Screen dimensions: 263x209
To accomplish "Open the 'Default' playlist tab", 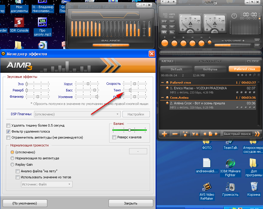I will pyautogui.click(x=176, y=69).
